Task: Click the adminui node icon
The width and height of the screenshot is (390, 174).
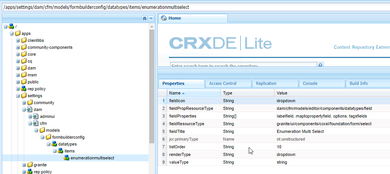Action: coord(36,116)
